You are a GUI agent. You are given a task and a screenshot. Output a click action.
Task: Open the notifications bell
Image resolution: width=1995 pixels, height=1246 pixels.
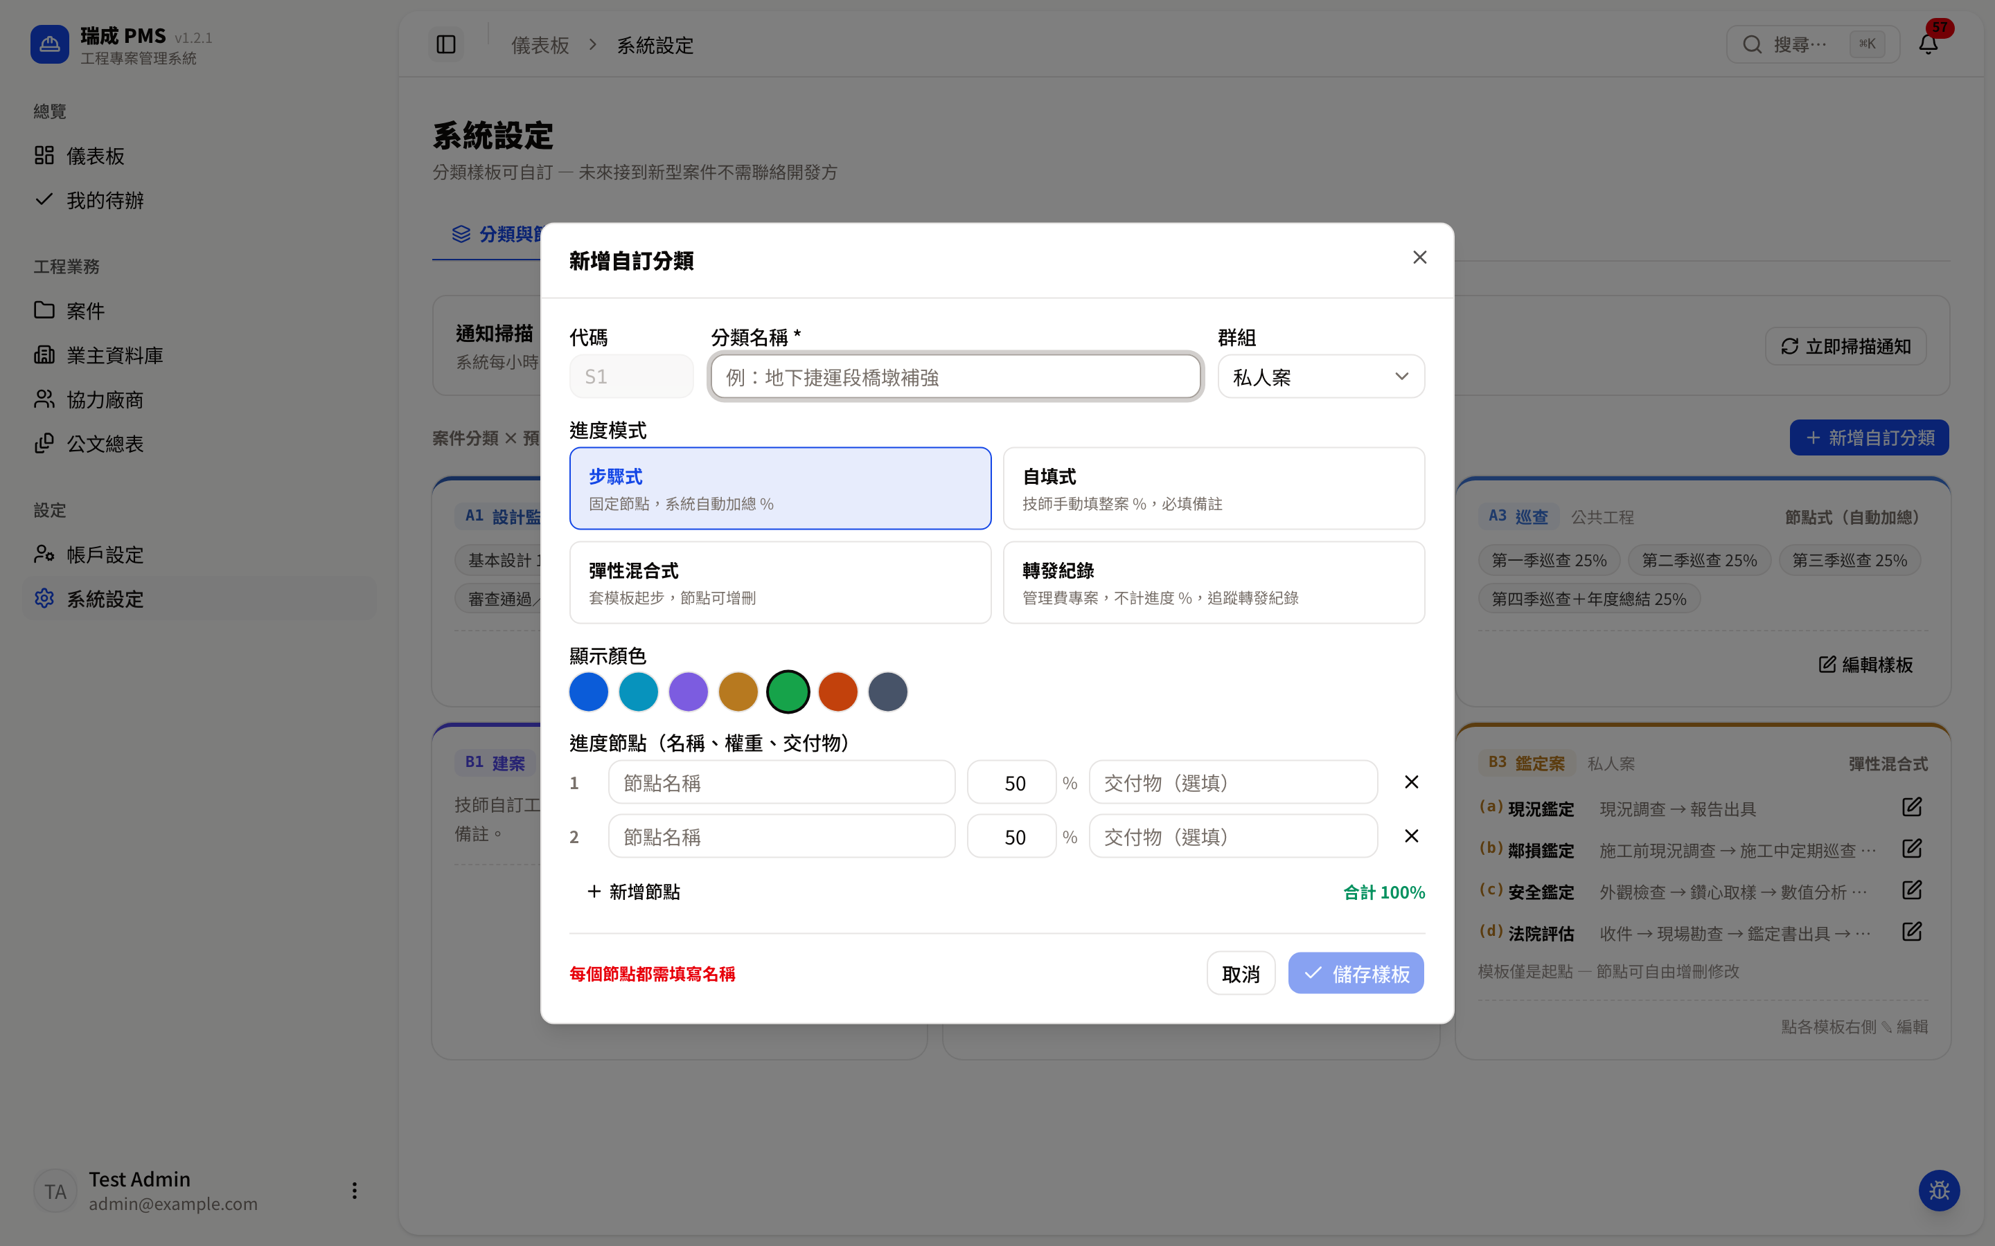pos(1928,44)
